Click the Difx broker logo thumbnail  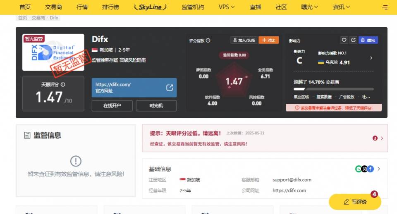(53, 52)
